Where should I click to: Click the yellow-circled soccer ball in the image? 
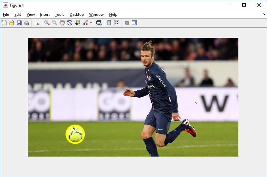75,134
